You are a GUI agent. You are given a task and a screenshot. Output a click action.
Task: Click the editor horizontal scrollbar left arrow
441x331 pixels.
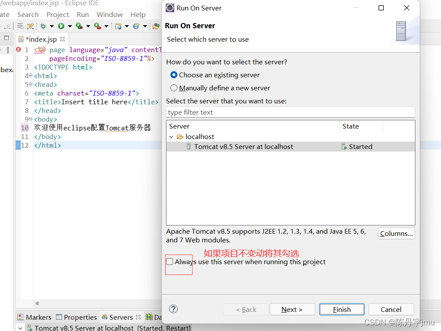pos(37,303)
